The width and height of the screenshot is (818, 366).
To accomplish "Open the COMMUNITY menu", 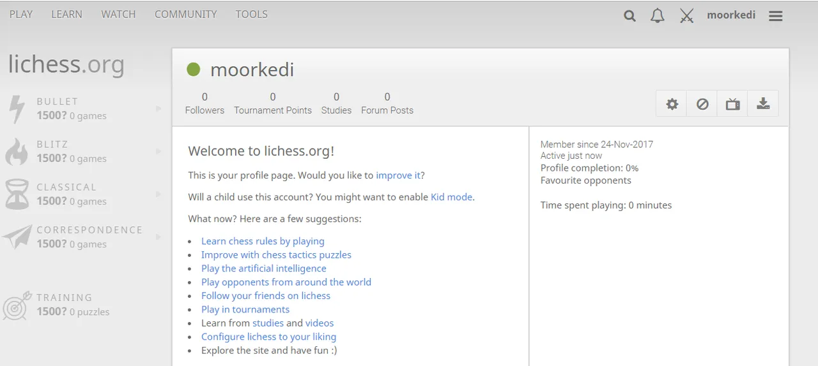I will click(185, 14).
